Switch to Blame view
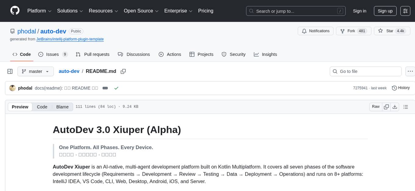 pyautogui.click(x=62, y=107)
